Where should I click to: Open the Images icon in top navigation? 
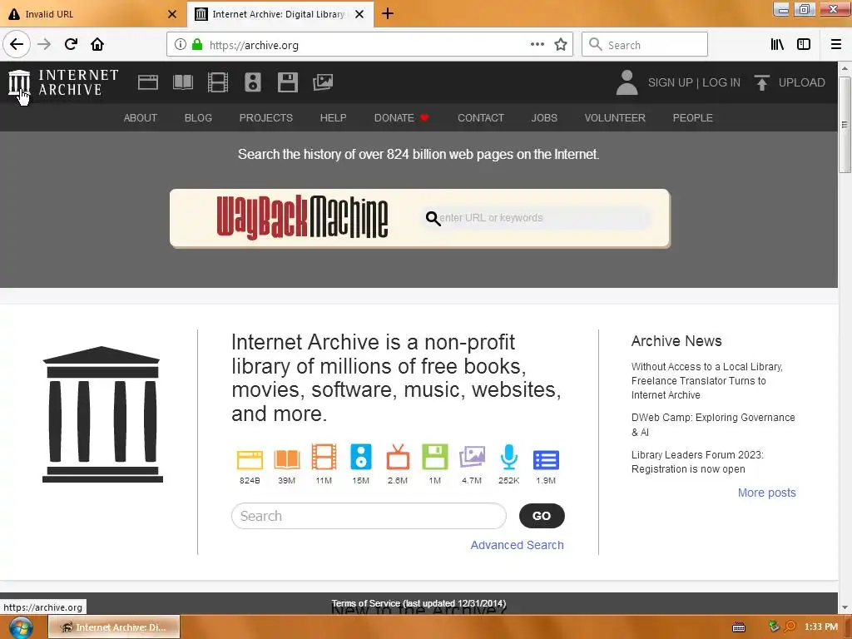pyautogui.click(x=323, y=82)
